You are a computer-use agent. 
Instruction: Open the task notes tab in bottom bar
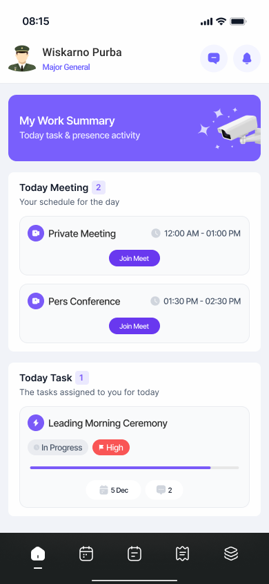click(134, 554)
